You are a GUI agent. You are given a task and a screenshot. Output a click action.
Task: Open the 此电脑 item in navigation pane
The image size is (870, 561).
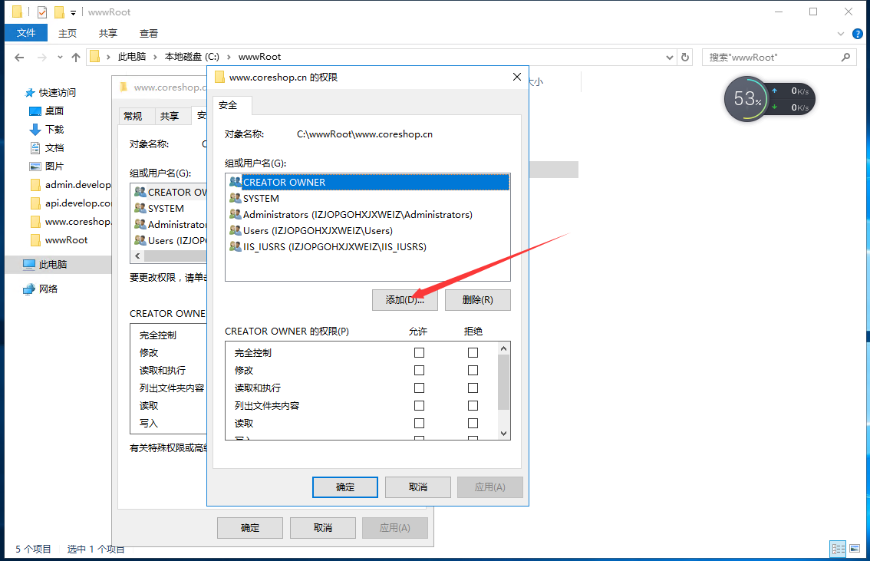tap(55, 264)
